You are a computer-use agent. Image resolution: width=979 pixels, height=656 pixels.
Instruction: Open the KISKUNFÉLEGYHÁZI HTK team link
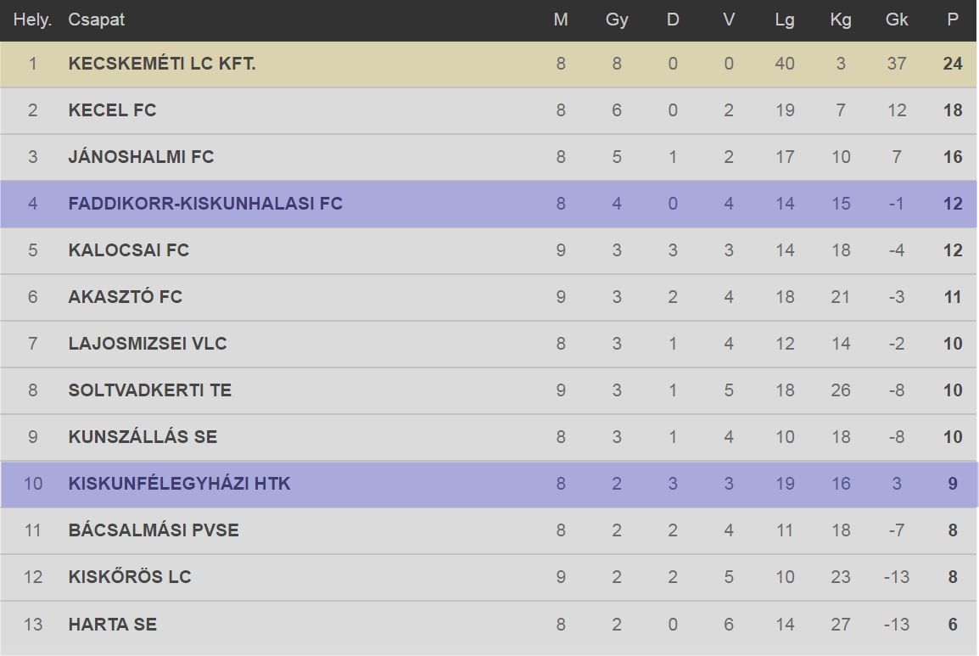click(x=179, y=484)
